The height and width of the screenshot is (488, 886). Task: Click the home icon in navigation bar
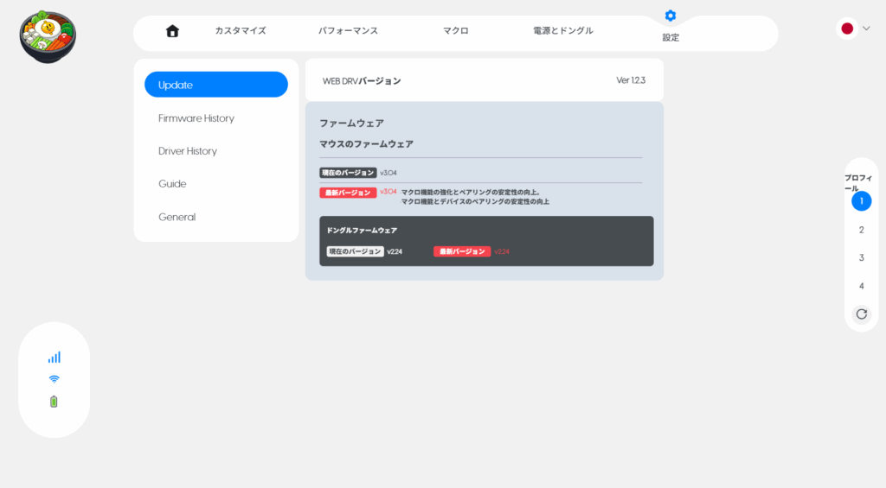(172, 31)
